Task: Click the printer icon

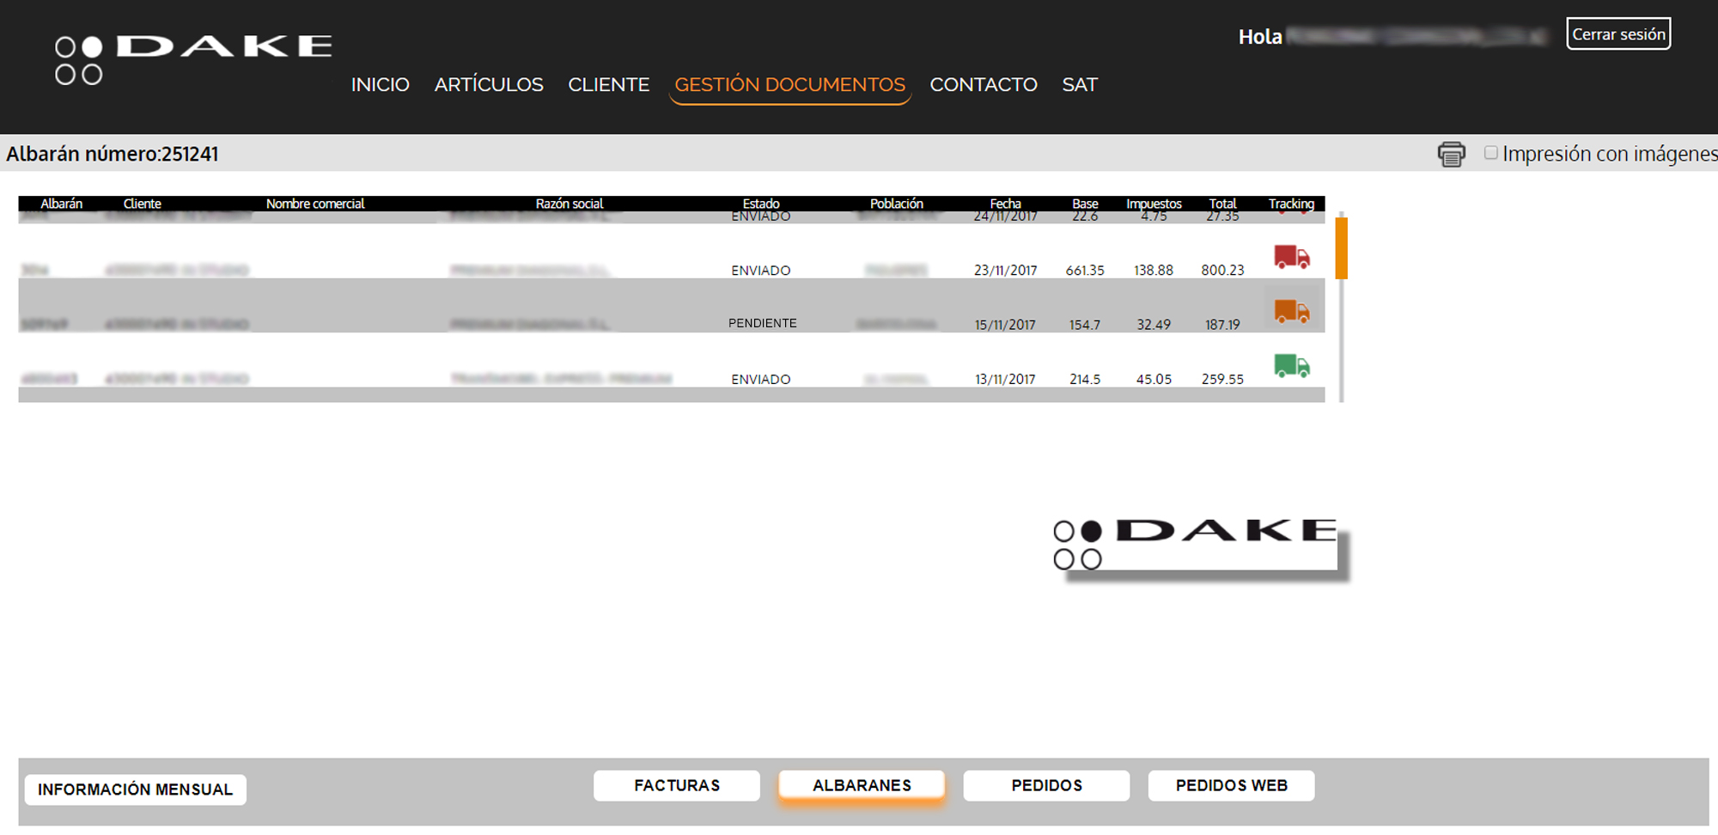Action: [x=1451, y=154]
